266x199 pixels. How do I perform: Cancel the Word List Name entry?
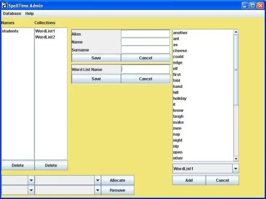pos(145,79)
